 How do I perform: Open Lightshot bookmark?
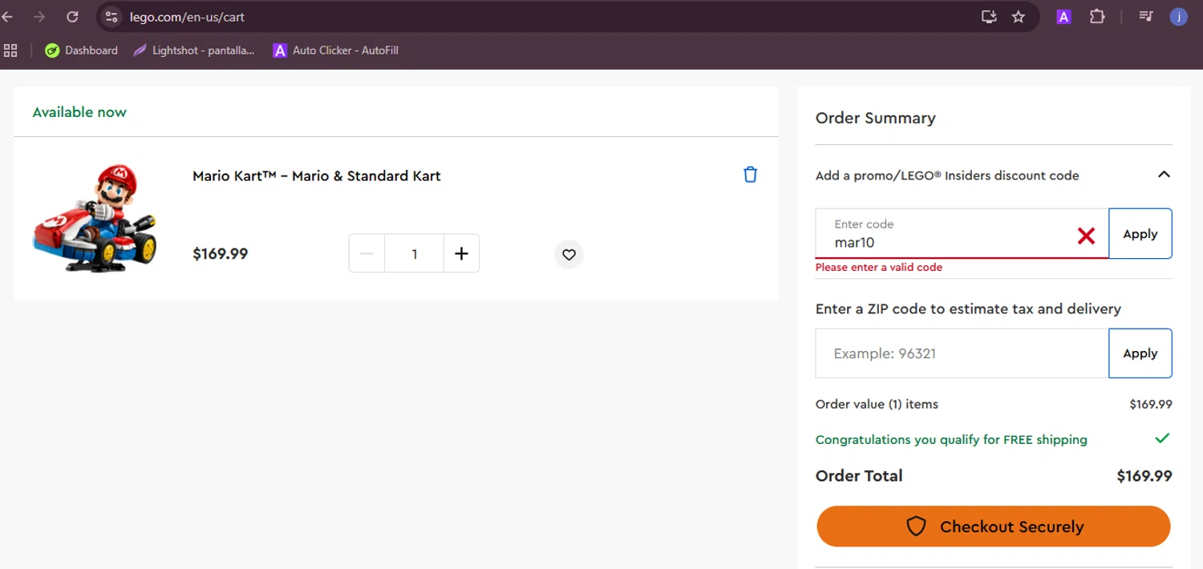tap(194, 50)
